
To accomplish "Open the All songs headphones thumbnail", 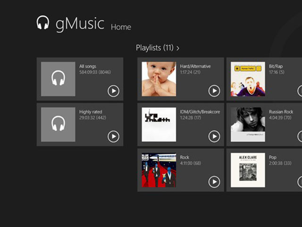I will point(58,79).
